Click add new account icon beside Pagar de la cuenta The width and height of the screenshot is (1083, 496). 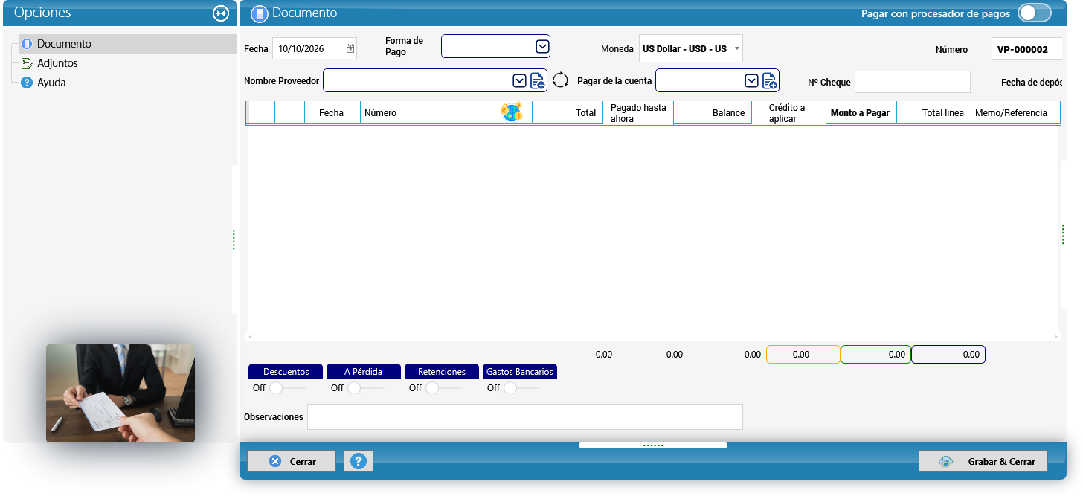(769, 80)
